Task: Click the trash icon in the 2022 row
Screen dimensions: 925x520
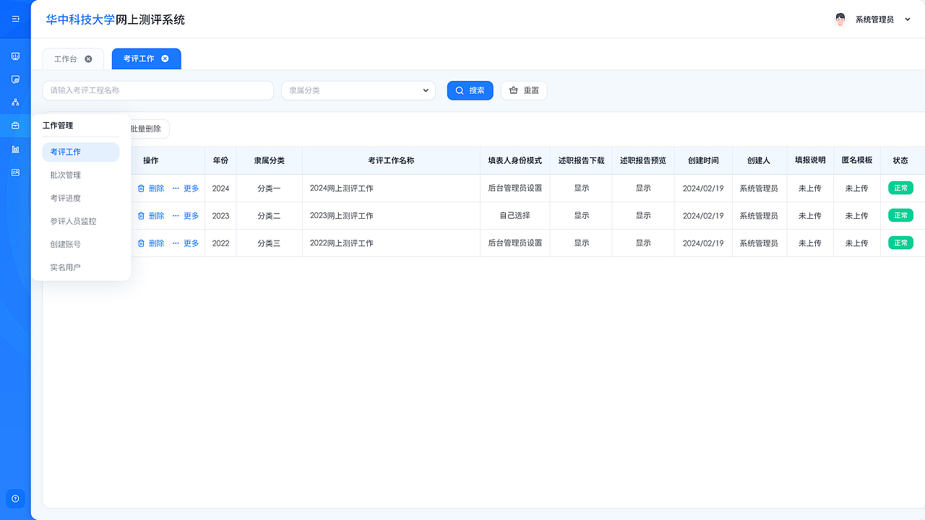Action: pos(141,243)
